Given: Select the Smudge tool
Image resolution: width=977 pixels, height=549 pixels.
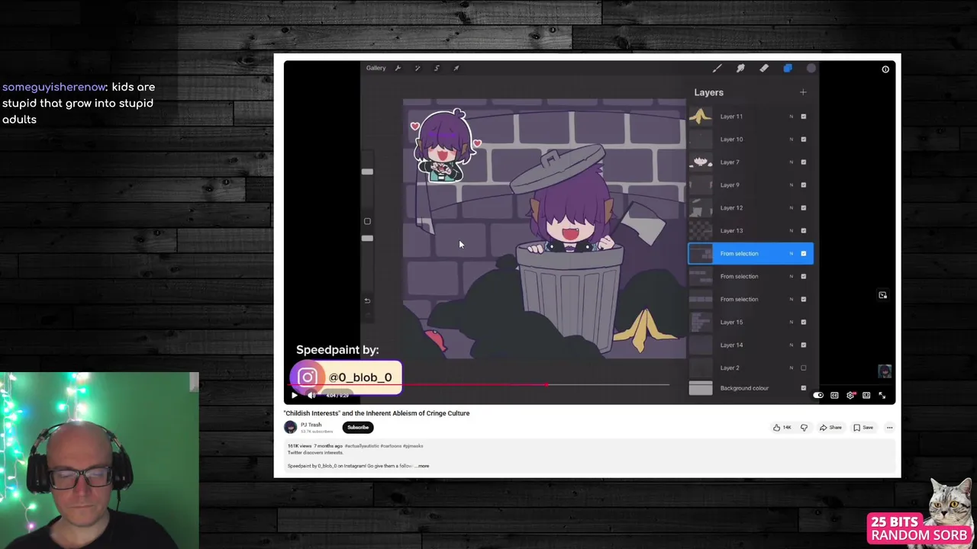Looking at the screenshot, I should [x=740, y=69].
